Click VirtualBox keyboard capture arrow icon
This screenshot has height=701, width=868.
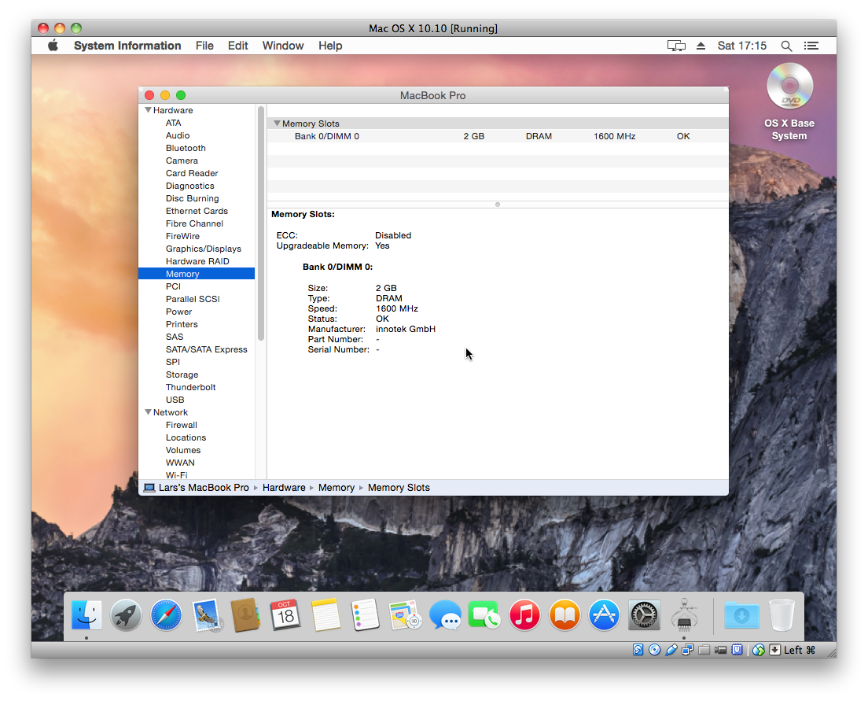(x=775, y=650)
